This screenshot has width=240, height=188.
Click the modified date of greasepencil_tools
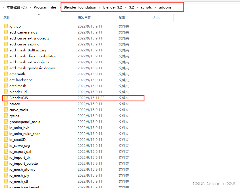click(90, 122)
